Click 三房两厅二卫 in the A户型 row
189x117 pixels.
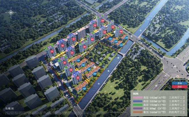tap(177, 98)
